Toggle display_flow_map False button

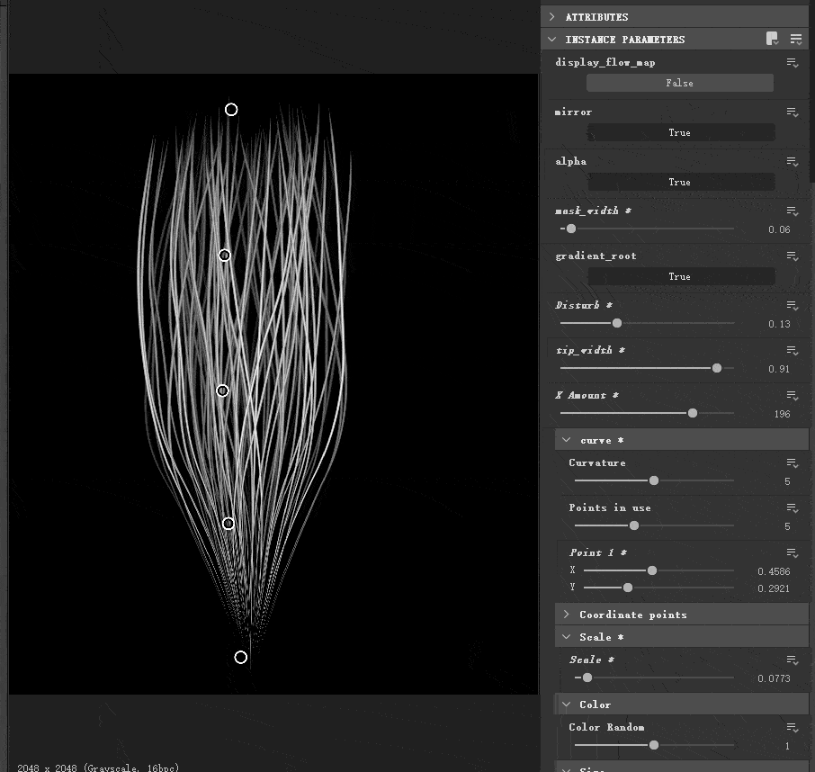coord(679,83)
